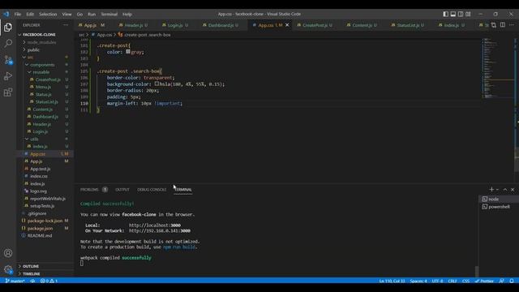
Task: Open the Selection menu
Action: (x=48, y=15)
